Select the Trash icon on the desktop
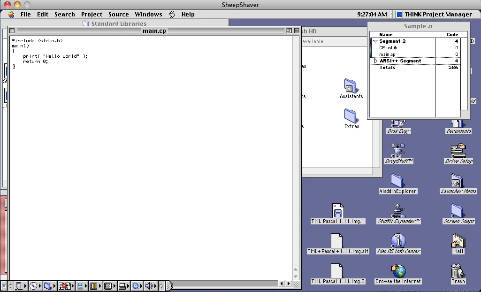481x292 pixels. [458, 274]
